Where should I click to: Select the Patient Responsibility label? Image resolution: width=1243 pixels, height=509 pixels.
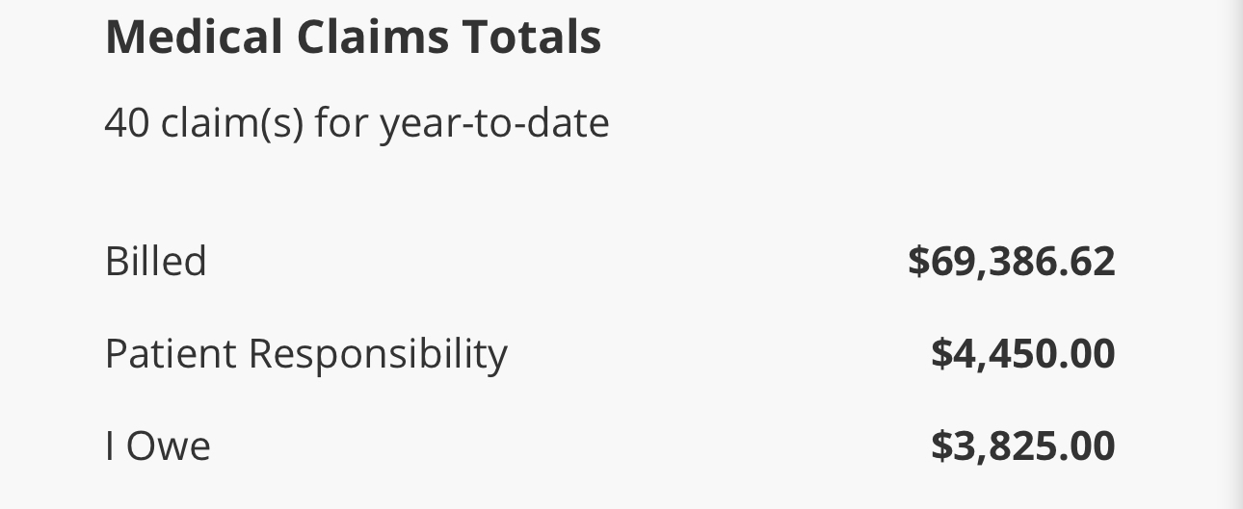pos(305,354)
